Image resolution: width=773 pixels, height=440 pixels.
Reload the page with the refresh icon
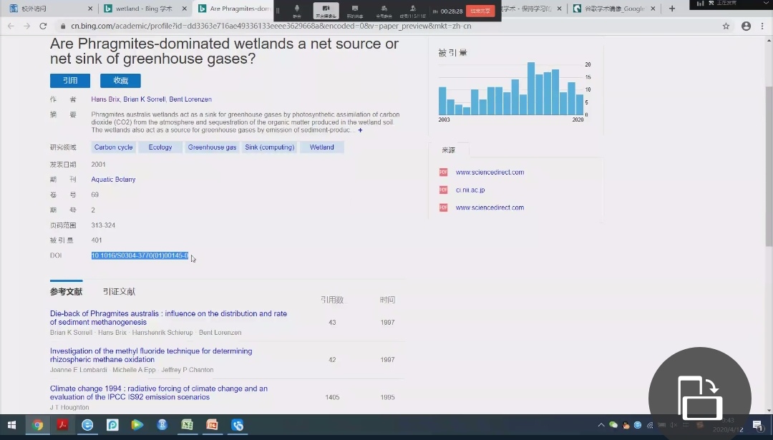(43, 26)
